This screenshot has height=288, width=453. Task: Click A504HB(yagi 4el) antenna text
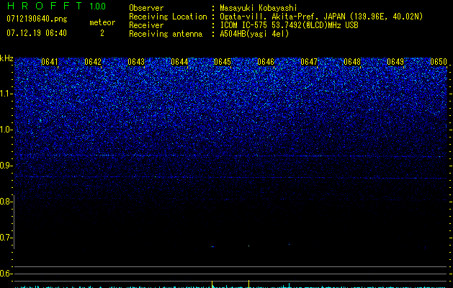[254, 34]
